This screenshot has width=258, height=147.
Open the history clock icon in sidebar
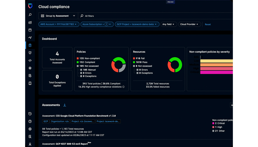pyautogui.click(x=30, y=114)
